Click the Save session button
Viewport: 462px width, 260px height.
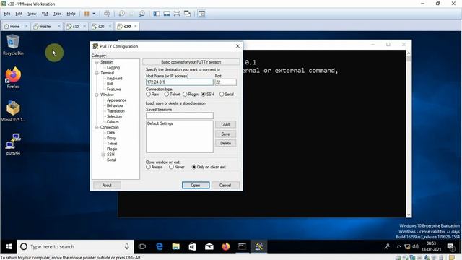225,134
